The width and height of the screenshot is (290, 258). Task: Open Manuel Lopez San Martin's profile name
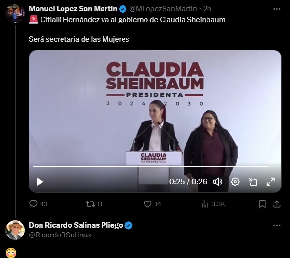pyautogui.click(x=73, y=9)
